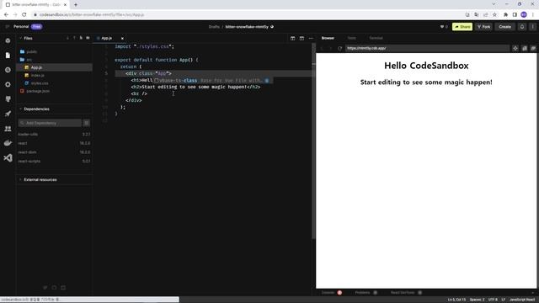Click the VS Code icon in sidebar
This screenshot has height=303, width=539.
pyautogui.click(x=8, y=157)
